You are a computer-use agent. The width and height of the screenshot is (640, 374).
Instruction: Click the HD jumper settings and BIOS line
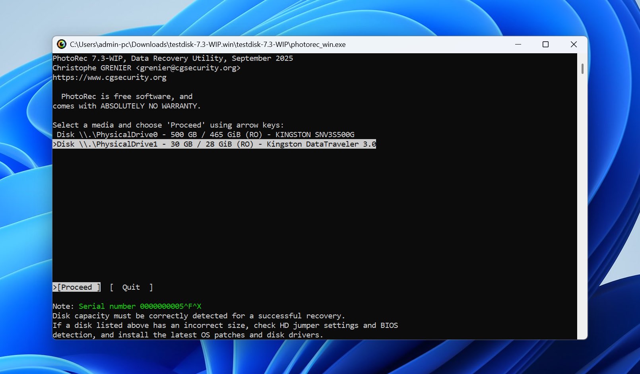click(x=225, y=326)
